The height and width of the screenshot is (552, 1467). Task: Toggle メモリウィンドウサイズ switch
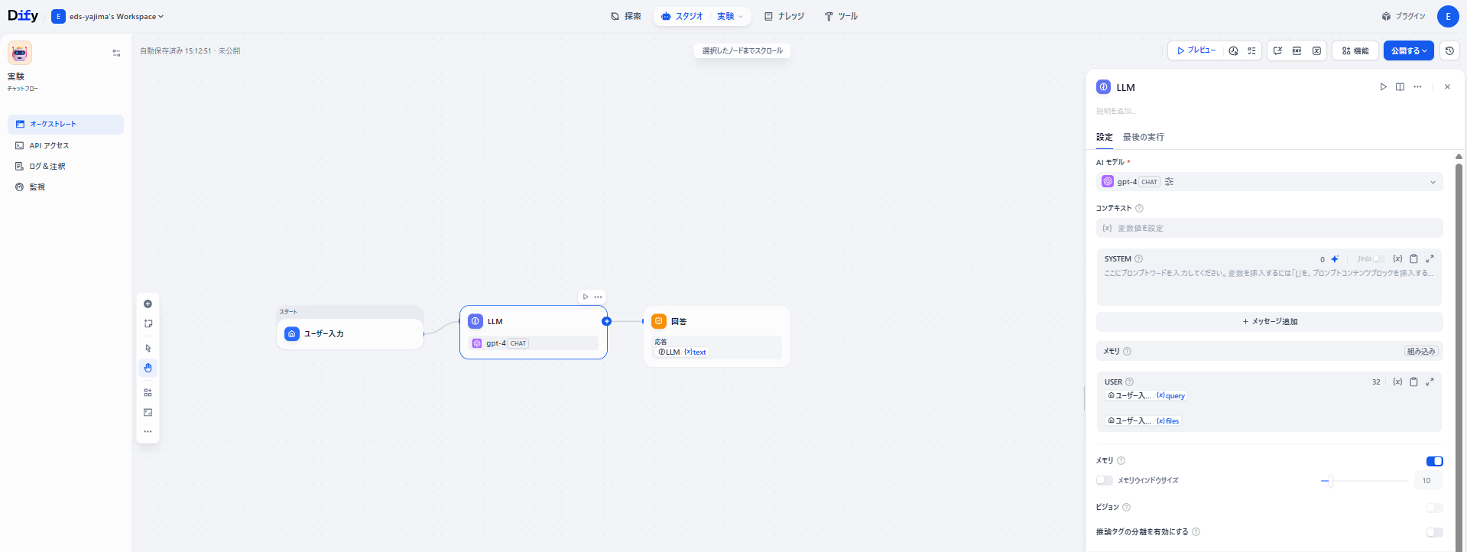[1104, 480]
